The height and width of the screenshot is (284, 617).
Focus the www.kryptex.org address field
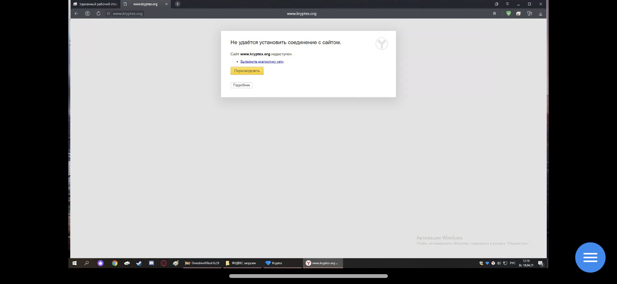click(x=128, y=14)
